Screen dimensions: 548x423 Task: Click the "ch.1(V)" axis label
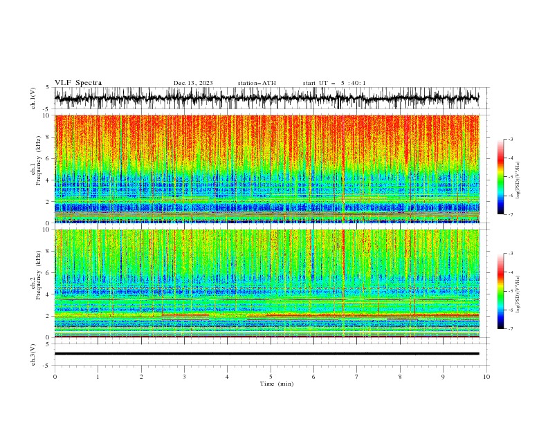tap(33, 98)
